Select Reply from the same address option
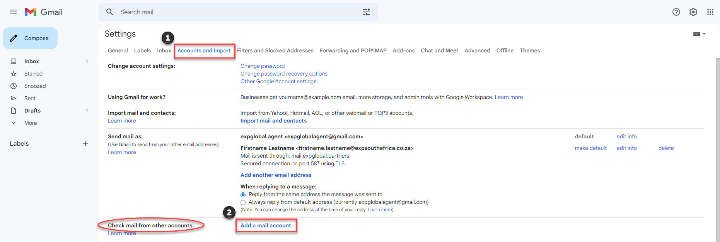 tap(243, 195)
